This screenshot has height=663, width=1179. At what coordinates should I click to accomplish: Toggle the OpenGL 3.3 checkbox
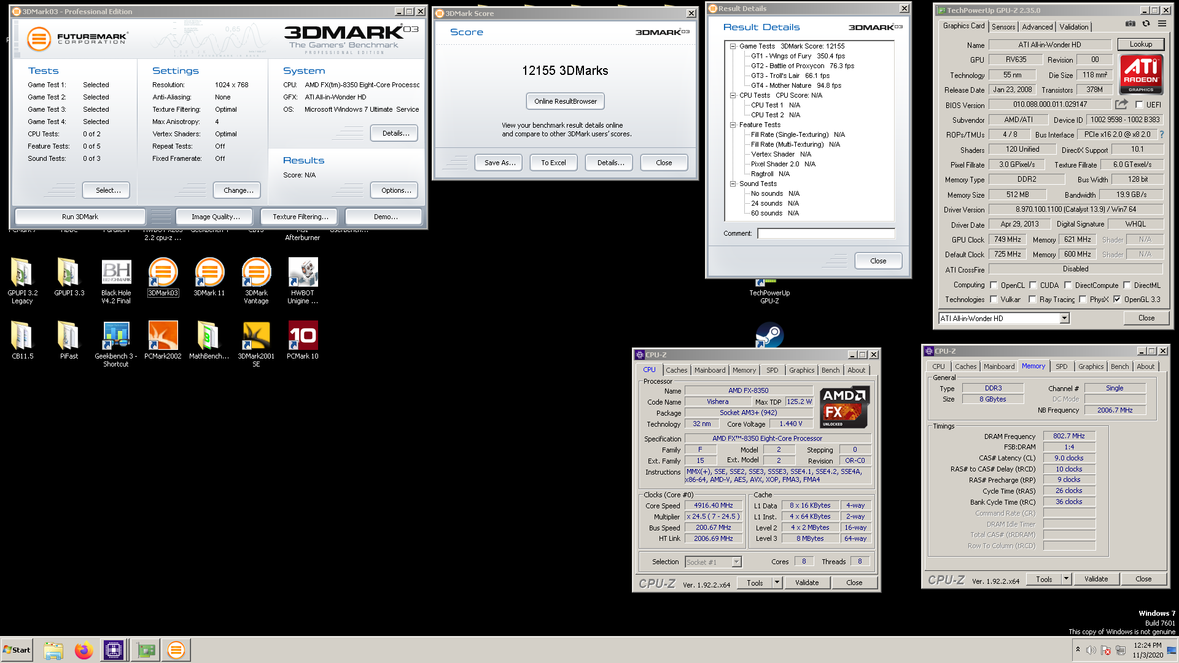pos(1118,300)
